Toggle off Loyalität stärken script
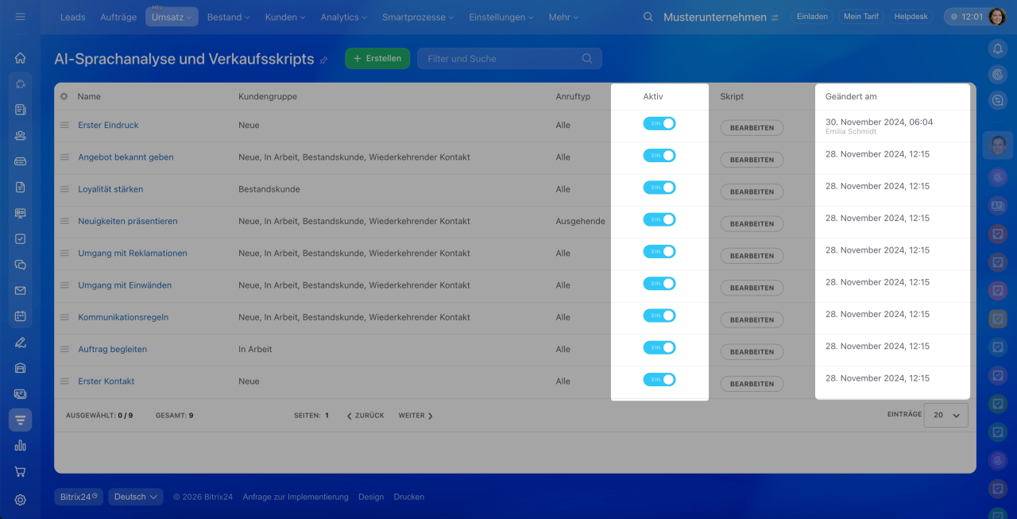Viewport: 1017px width, 519px height. coord(659,188)
